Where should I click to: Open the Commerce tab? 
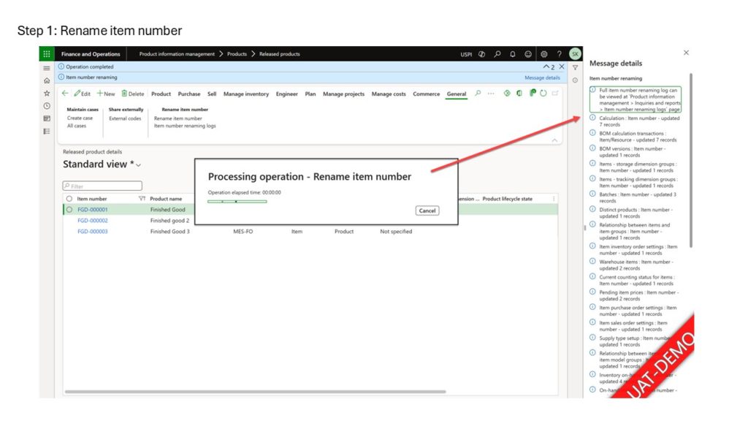426,94
